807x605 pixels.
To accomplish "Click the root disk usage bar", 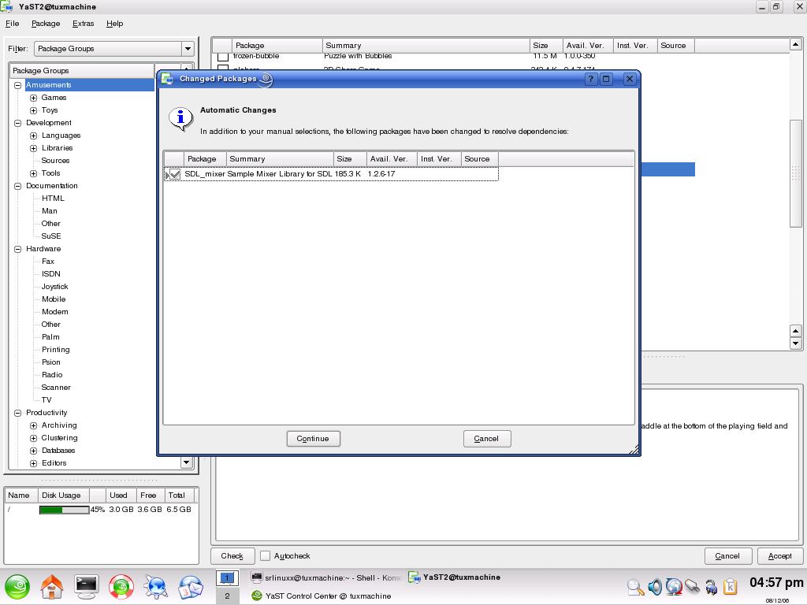I will pos(65,510).
